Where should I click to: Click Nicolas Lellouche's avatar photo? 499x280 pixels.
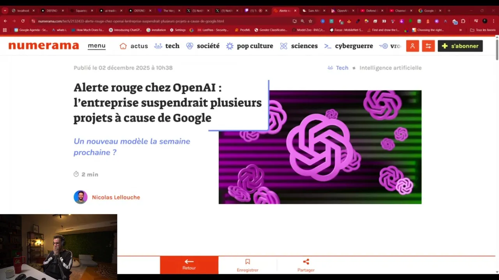tap(81, 197)
